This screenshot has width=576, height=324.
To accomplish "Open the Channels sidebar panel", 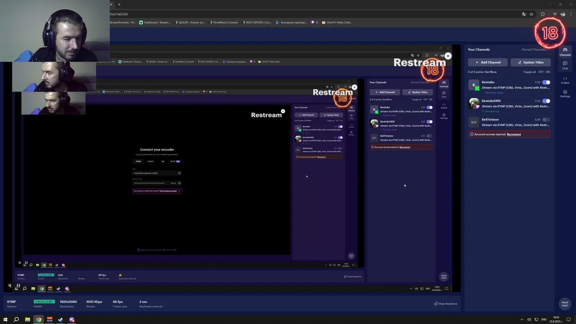I will coord(565,52).
